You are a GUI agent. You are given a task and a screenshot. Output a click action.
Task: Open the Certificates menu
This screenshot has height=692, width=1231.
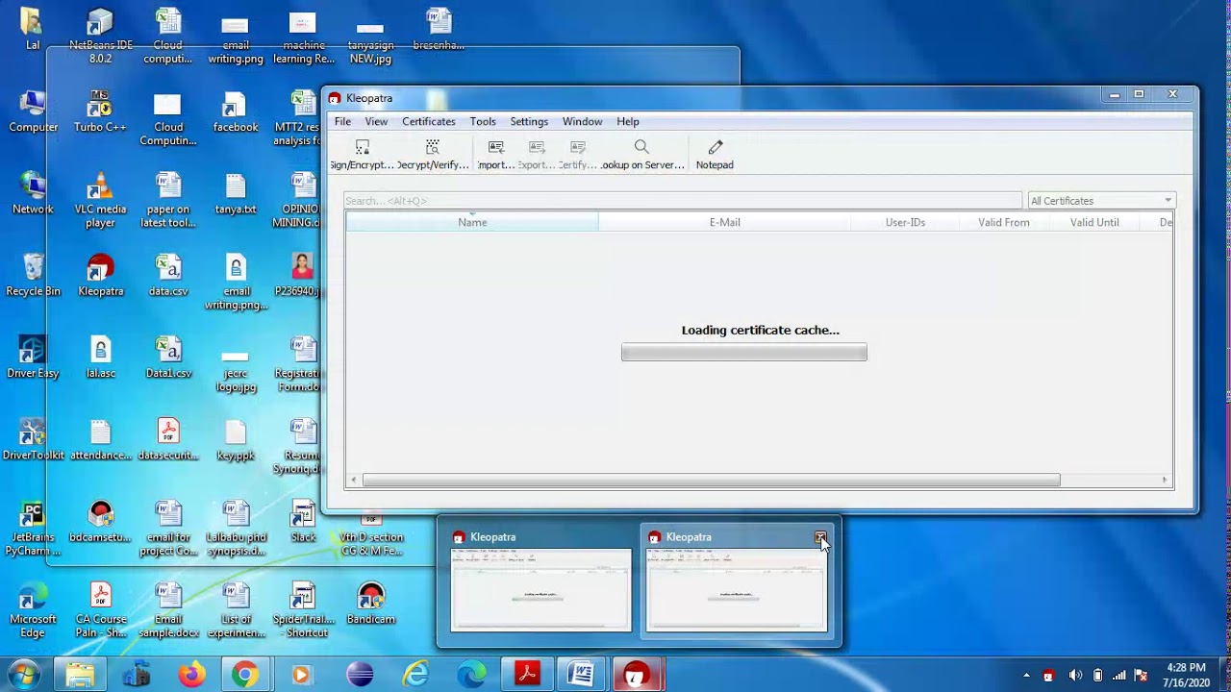click(x=428, y=122)
